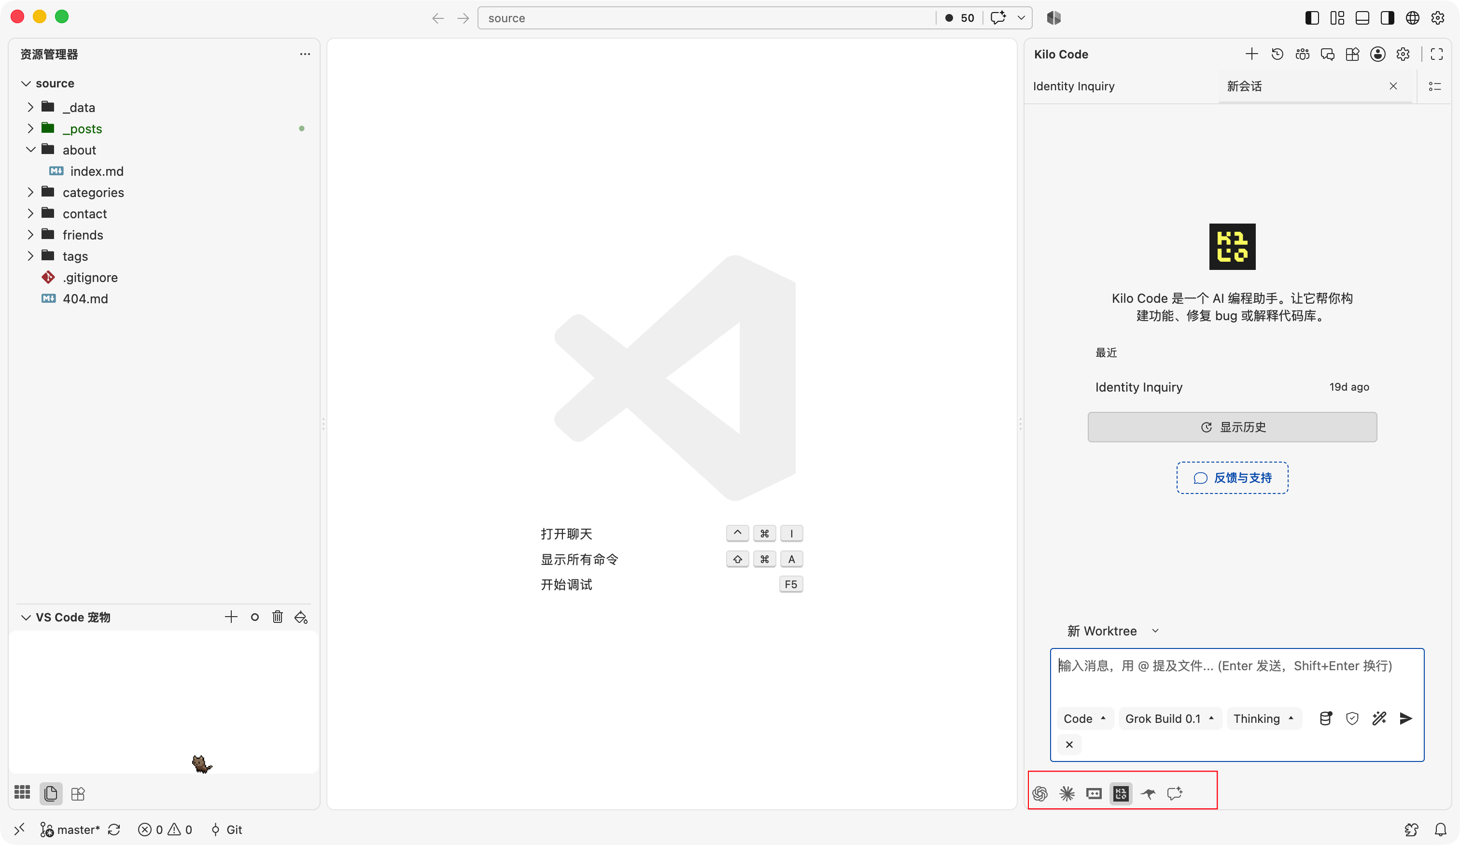Start a new Kilo Code task with plus icon
Viewport: 1460px width, 845px height.
(x=1251, y=54)
